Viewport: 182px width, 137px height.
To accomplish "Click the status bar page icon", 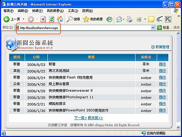I will pos(4,133).
